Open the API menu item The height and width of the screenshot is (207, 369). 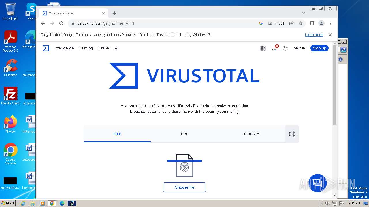(117, 48)
